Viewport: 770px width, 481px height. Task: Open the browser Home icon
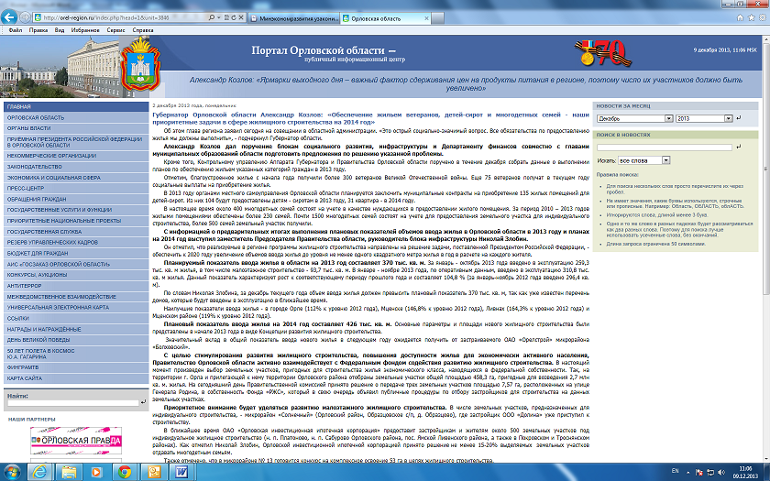click(x=740, y=17)
